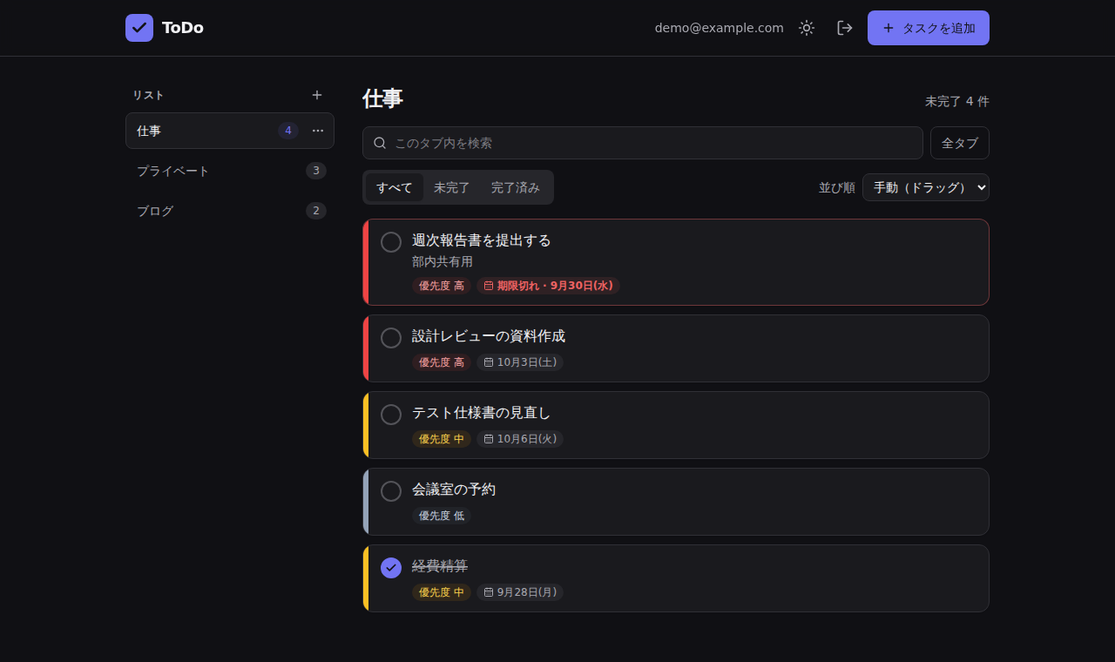Mark 週次報告書を提出する as complete
Screen dimensions: 1115x662
click(x=391, y=242)
